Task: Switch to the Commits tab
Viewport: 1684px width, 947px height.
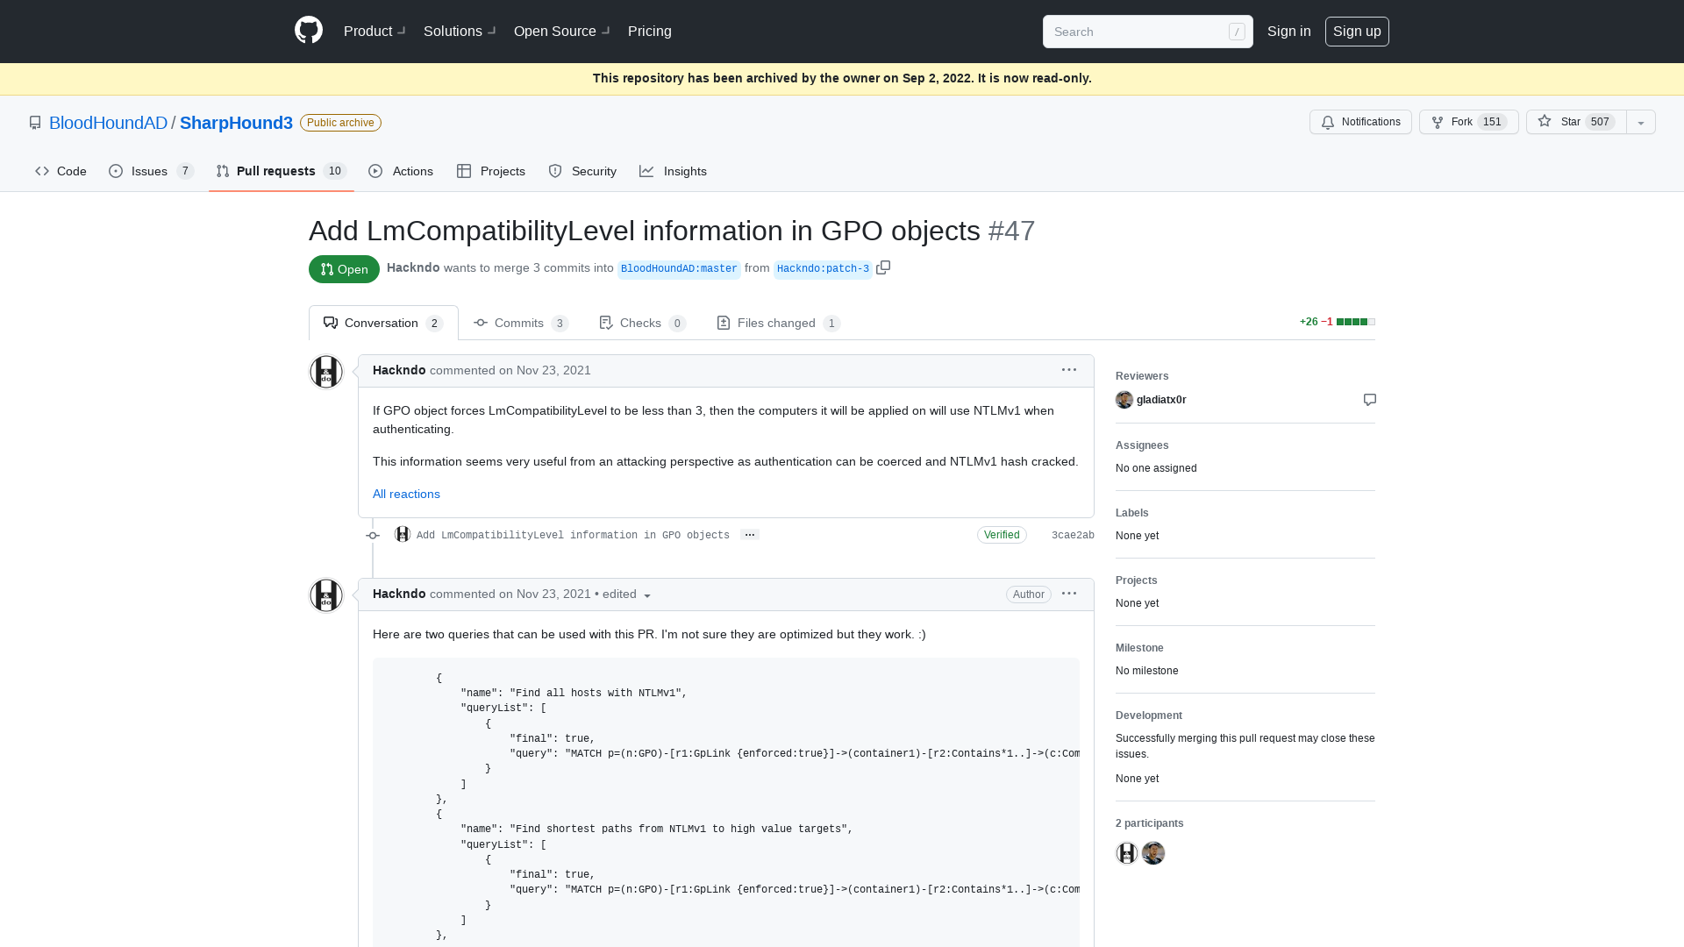Action: tap(521, 323)
